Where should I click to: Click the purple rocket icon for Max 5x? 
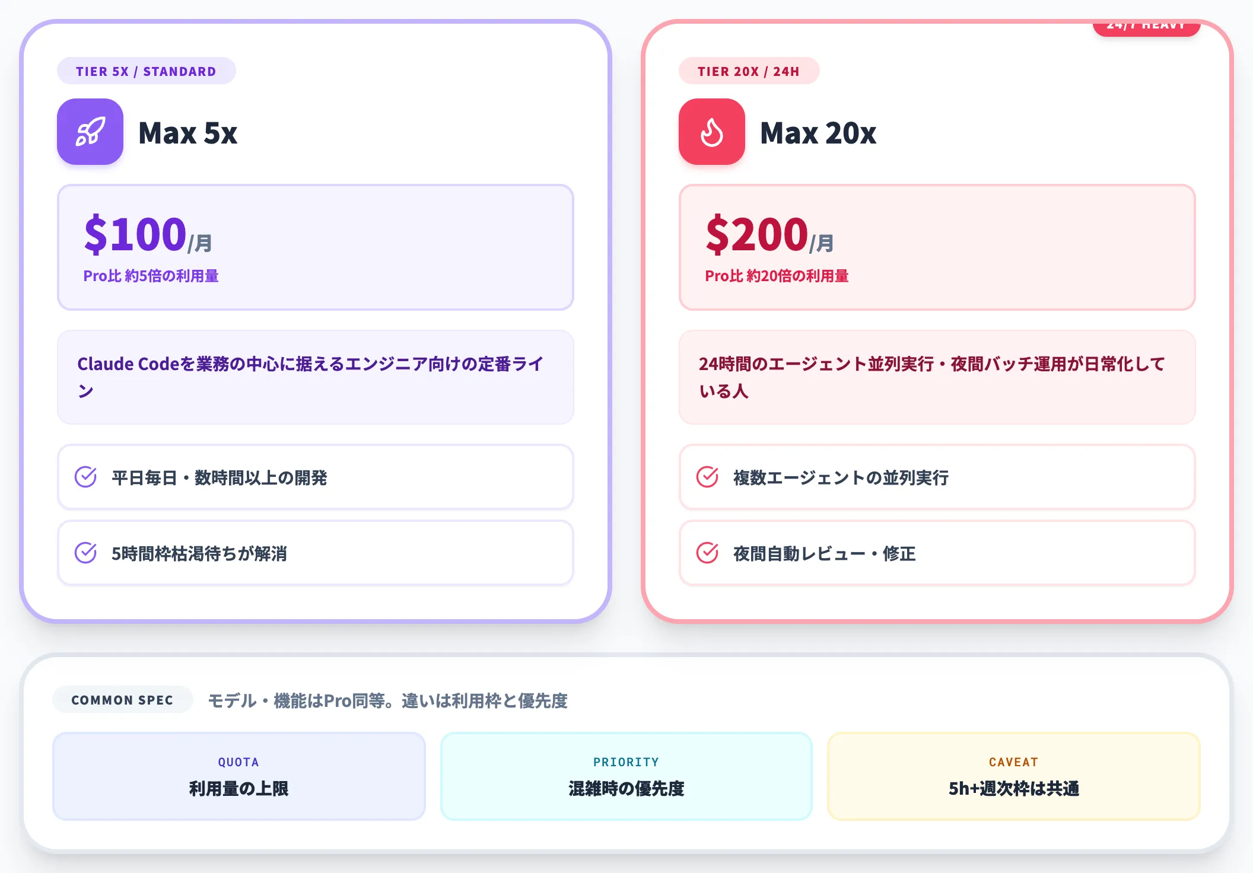90,132
